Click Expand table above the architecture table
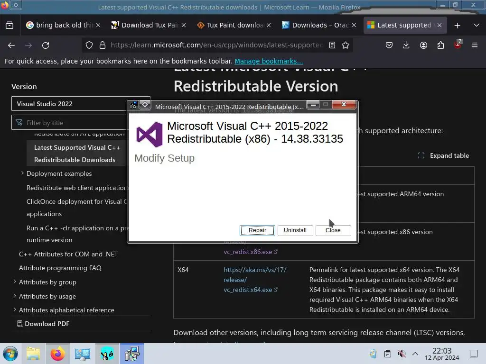The width and height of the screenshot is (486, 364). point(444,155)
